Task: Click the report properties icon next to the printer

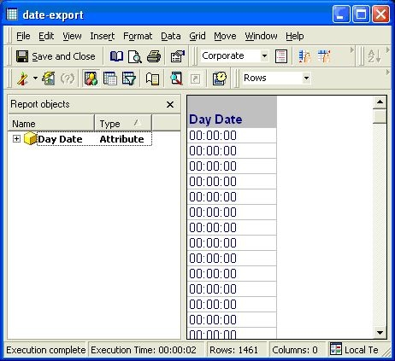Action: [x=177, y=56]
